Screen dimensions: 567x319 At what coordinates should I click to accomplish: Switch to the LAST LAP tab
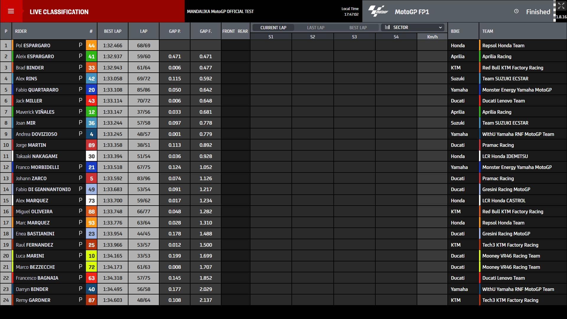click(x=315, y=27)
